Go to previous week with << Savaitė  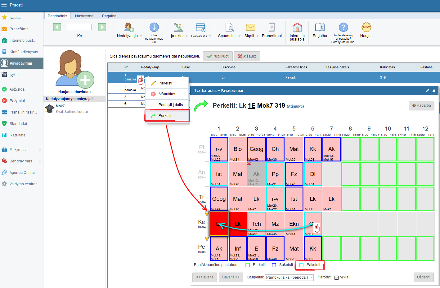205,277
